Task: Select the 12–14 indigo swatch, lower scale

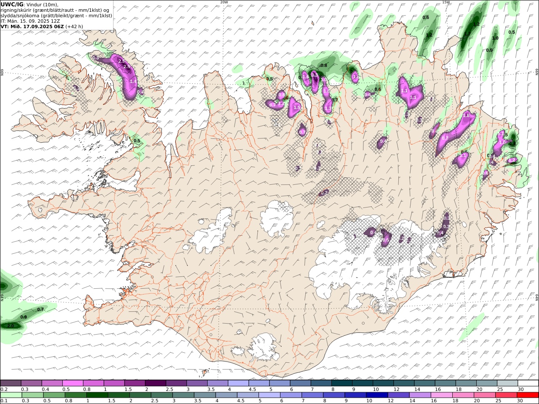Action: pos(398,395)
